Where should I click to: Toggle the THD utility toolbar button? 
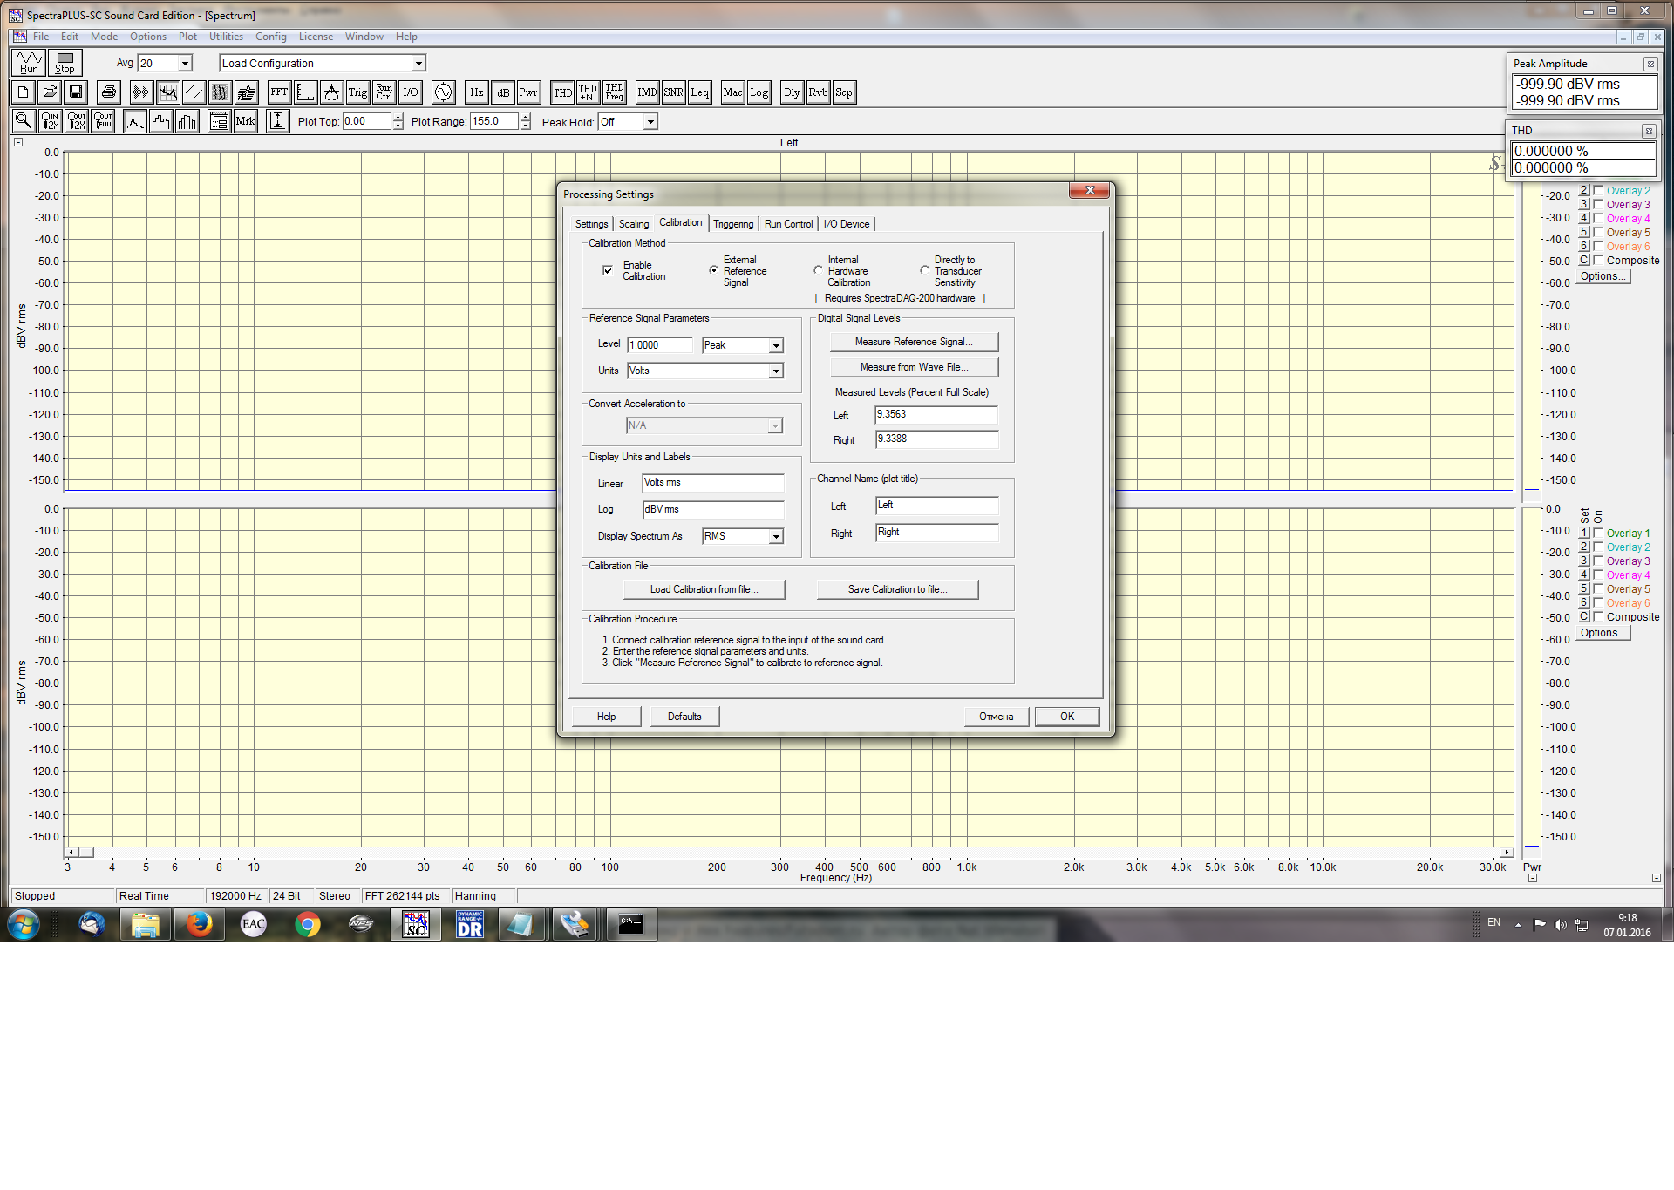point(563,92)
